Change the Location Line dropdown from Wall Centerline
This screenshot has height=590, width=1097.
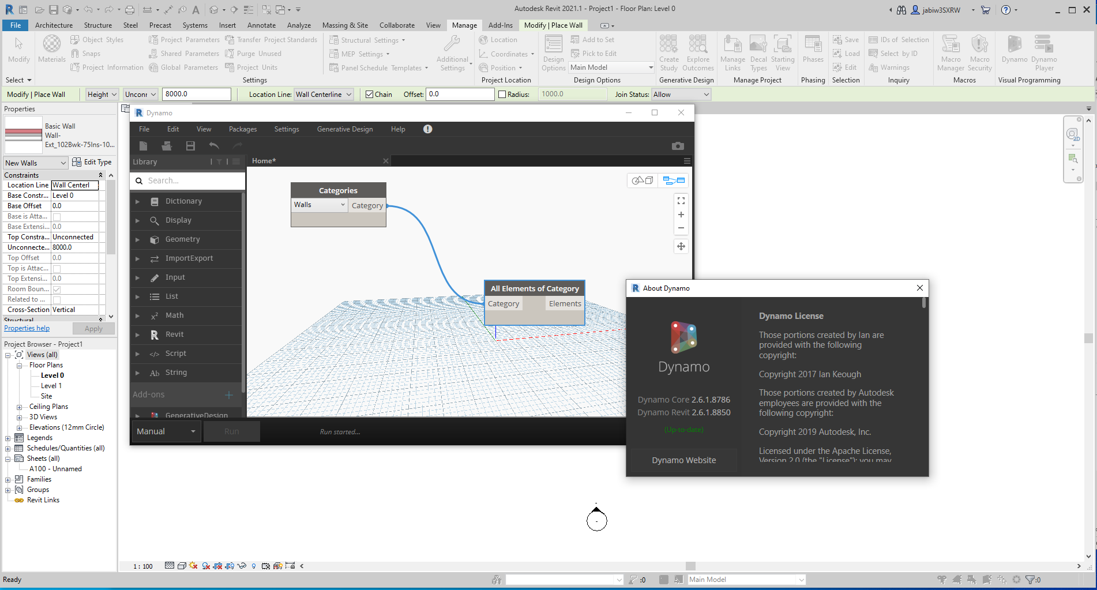coord(323,94)
